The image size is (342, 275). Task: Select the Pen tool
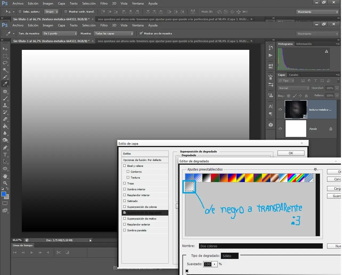tap(5, 147)
